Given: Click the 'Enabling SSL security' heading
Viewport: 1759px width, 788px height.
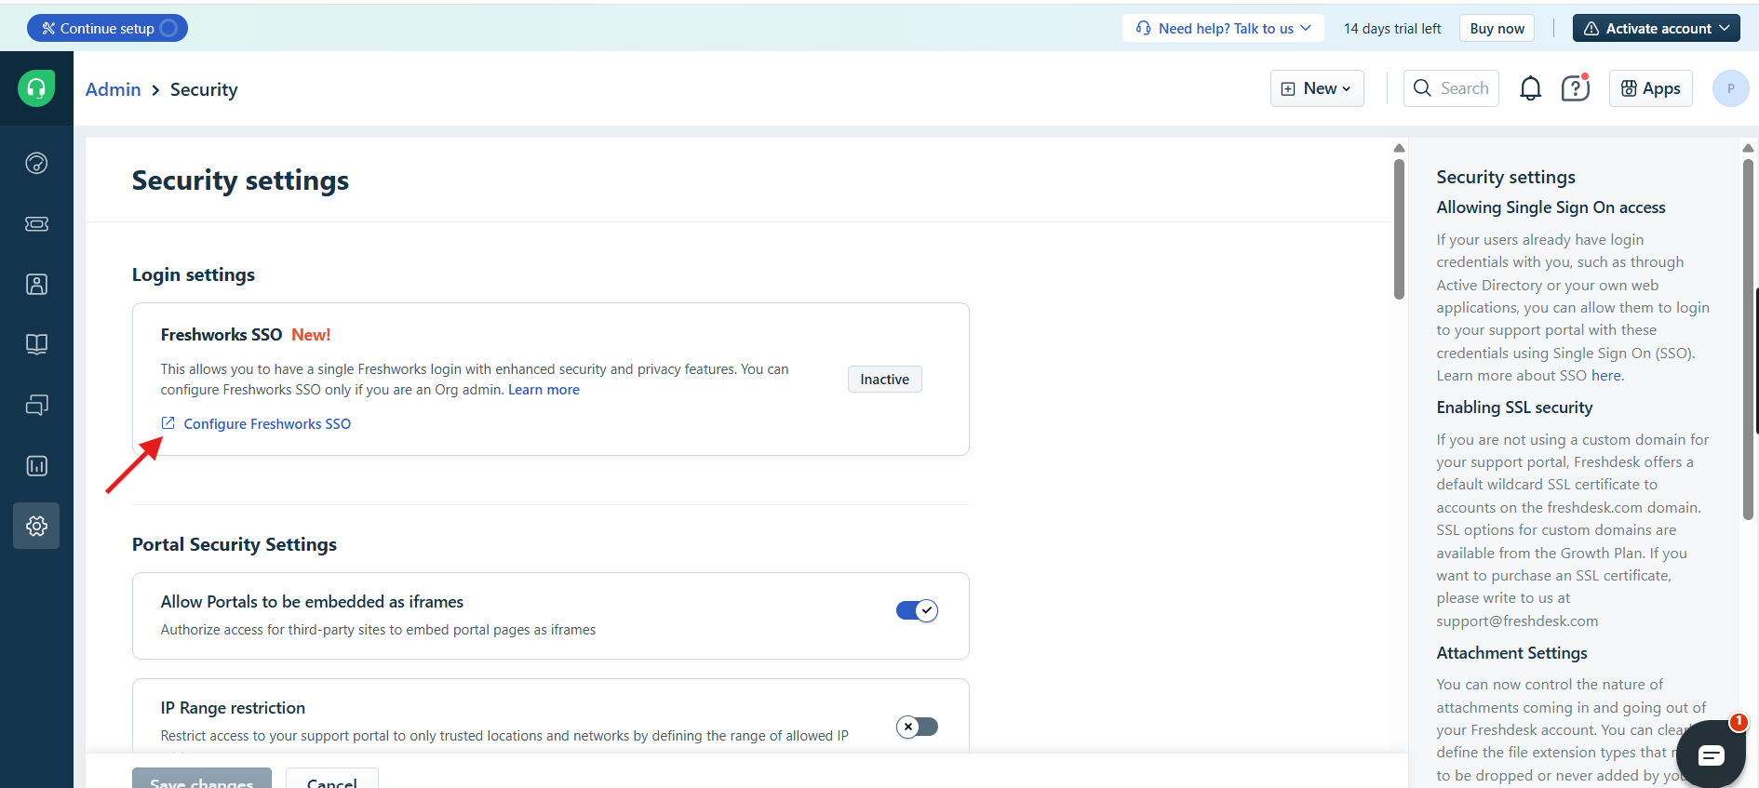Looking at the screenshot, I should tap(1514, 407).
